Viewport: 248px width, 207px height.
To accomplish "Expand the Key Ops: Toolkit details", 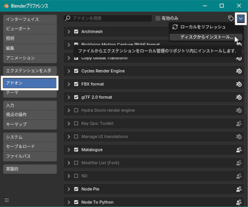I will coord(69,123).
